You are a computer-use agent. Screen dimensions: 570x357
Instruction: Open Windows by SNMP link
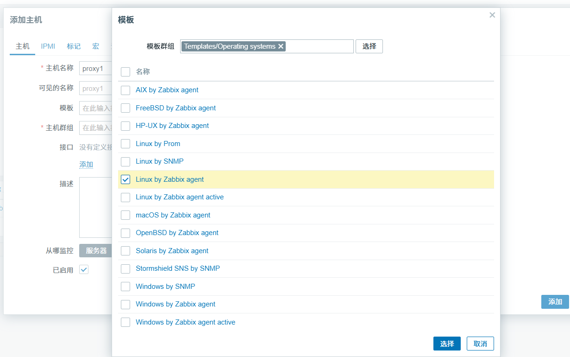165,287
